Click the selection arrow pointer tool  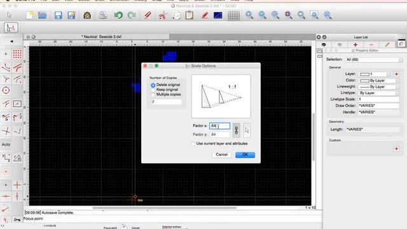click(x=10, y=15)
